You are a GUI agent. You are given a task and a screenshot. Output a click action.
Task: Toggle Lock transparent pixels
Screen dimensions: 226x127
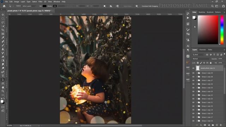198,63
